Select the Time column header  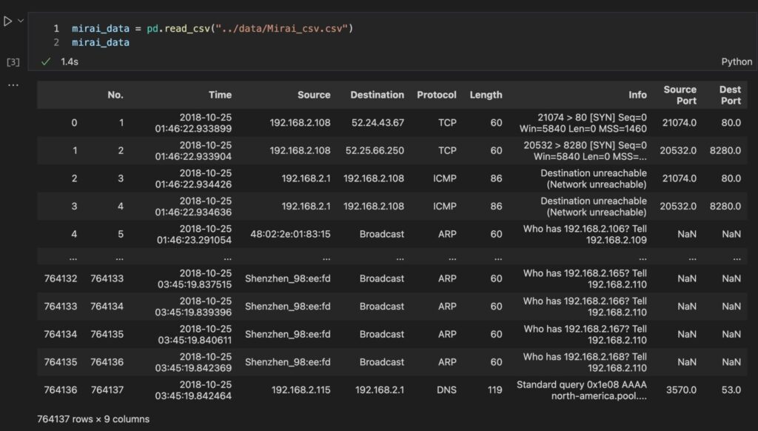pyautogui.click(x=220, y=95)
